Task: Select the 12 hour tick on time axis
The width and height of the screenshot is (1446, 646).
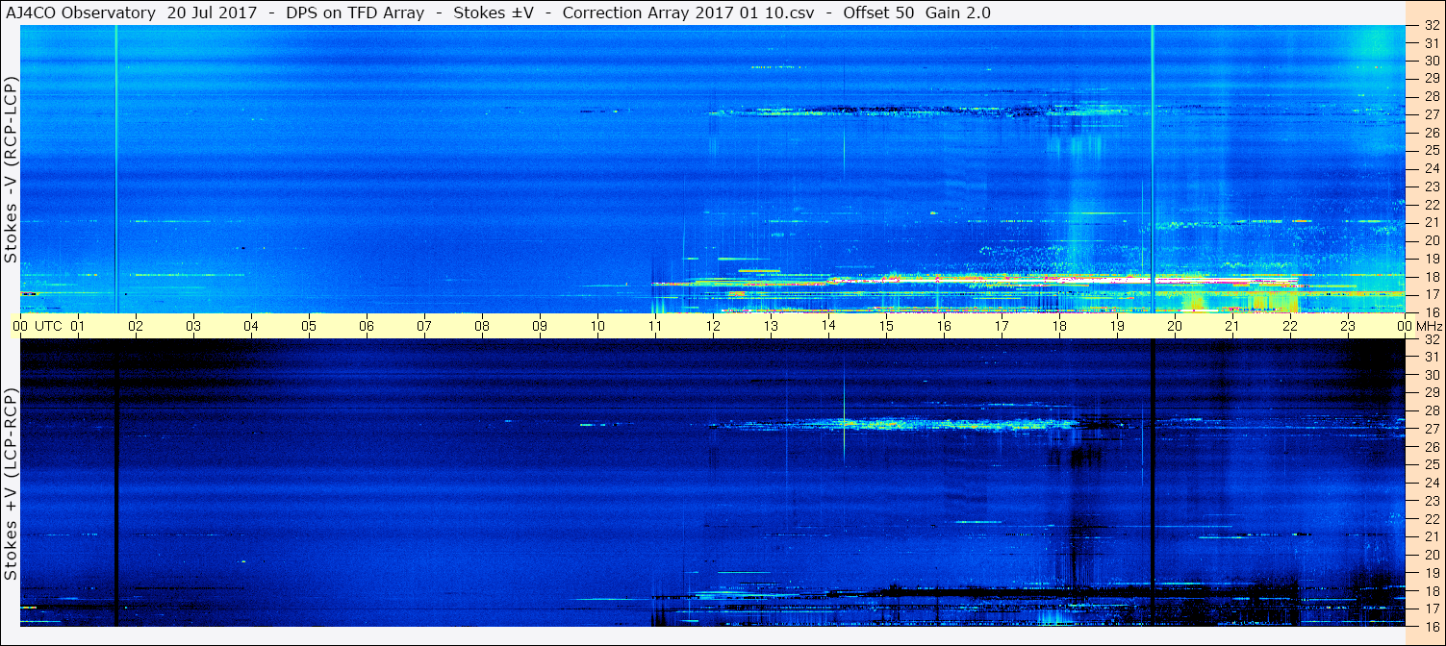Action: pyautogui.click(x=713, y=326)
